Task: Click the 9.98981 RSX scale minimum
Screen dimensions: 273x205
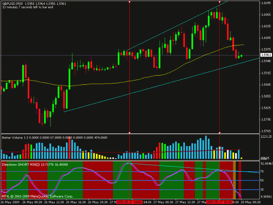Action: click(266, 197)
